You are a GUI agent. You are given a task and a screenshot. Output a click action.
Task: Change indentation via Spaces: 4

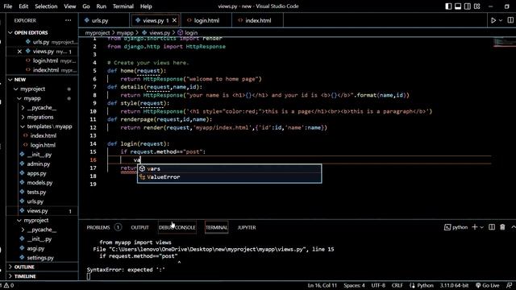(354, 285)
